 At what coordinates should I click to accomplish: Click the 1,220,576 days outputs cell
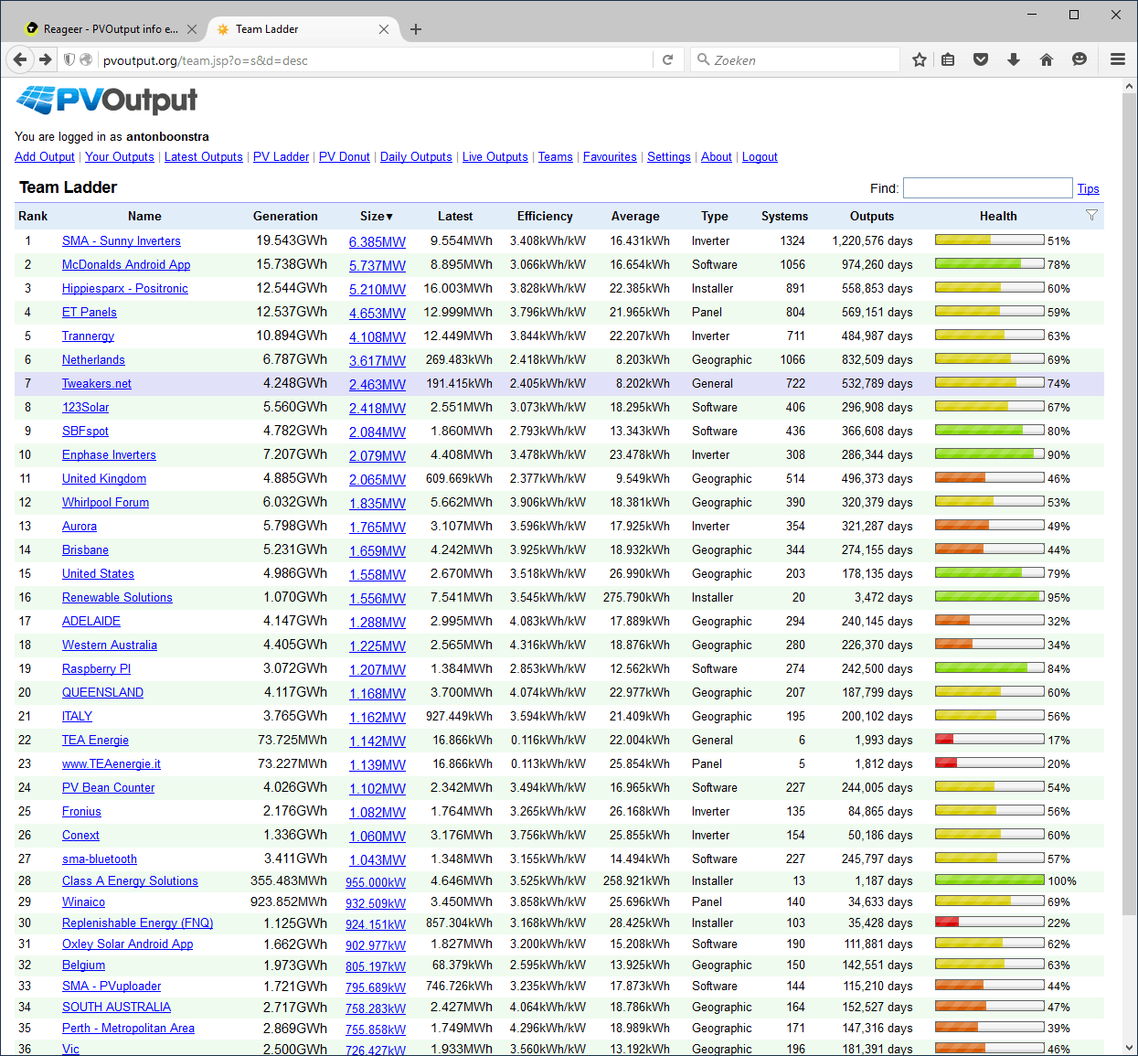[x=872, y=240]
